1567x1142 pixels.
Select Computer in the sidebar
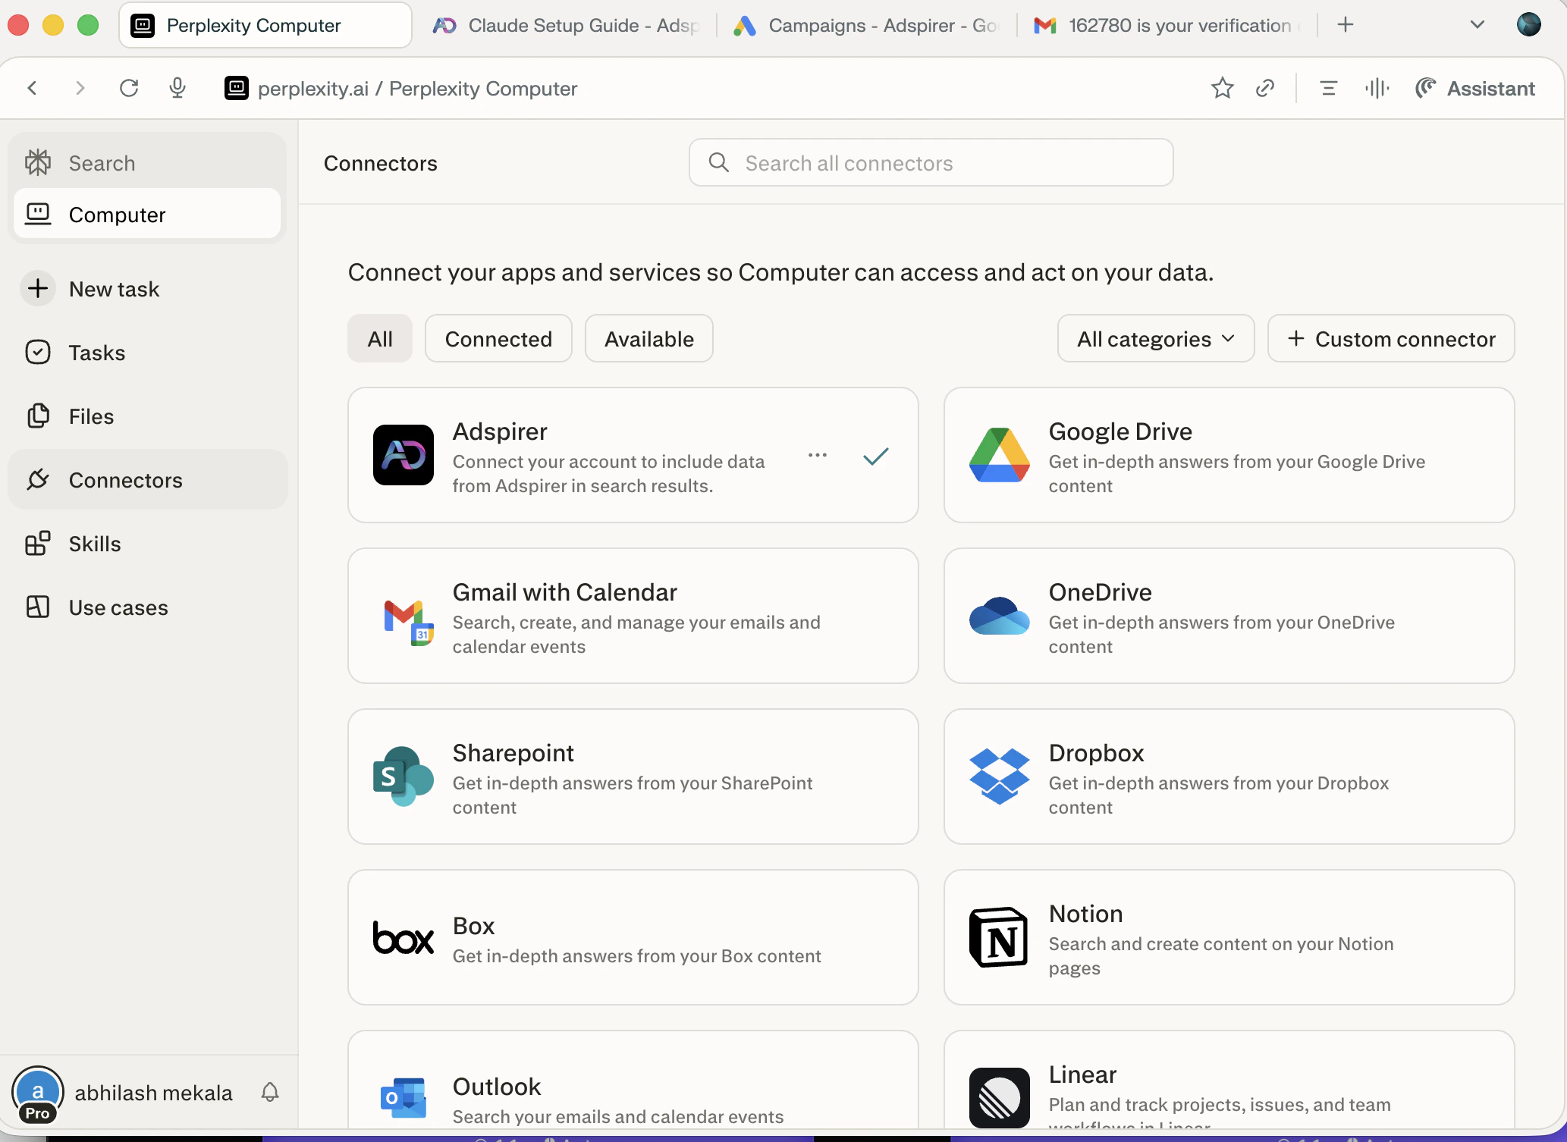click(118, 214)
